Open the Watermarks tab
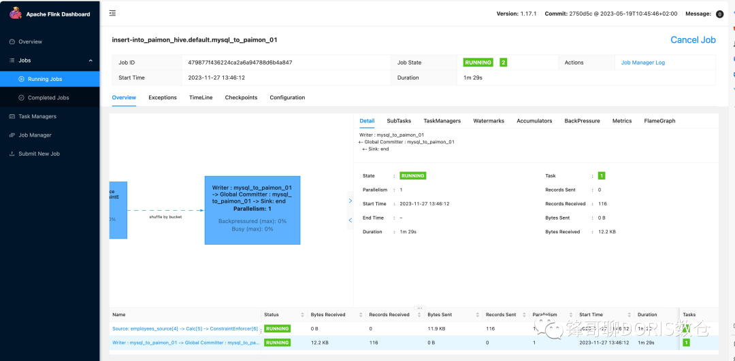735x361 pixels. pyautogui.click(x=489, y=121)
